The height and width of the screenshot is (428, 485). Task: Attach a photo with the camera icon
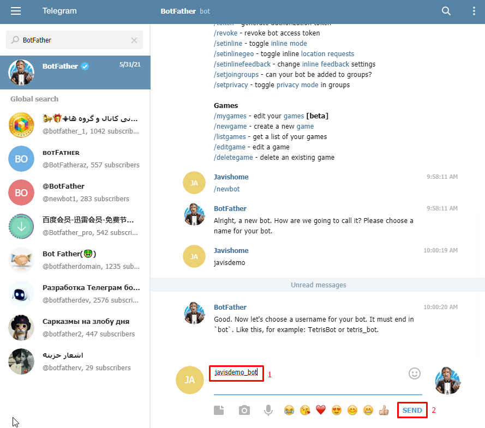[x=244, y=411]
